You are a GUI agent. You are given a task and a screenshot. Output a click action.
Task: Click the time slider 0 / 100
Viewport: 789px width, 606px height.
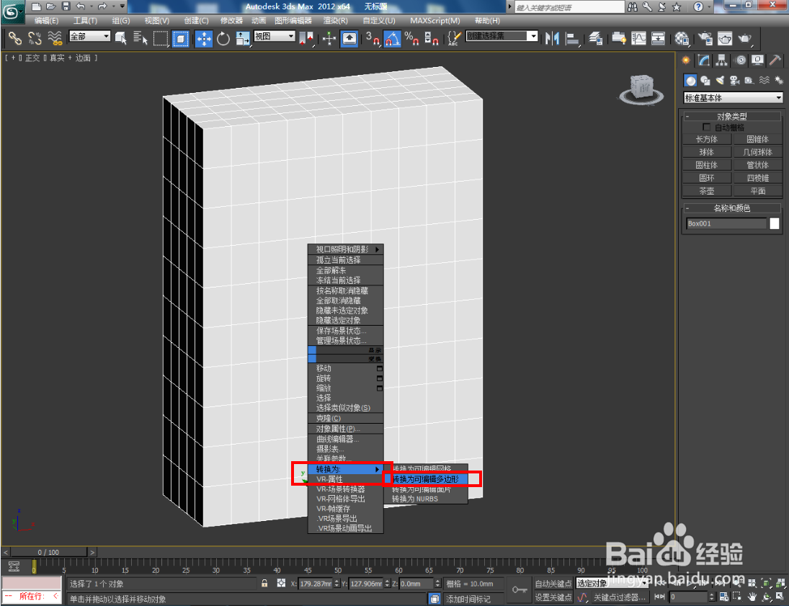48,552
